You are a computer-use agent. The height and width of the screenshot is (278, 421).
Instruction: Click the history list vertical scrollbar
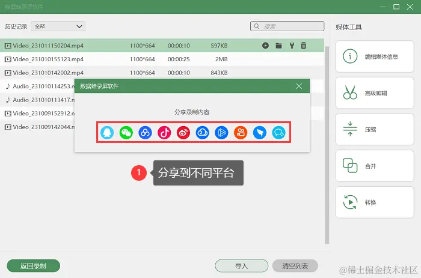pos(327,145)
